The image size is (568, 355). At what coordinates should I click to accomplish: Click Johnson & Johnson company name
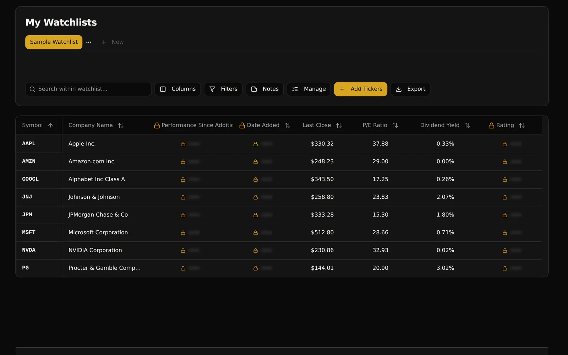point(94,197)
